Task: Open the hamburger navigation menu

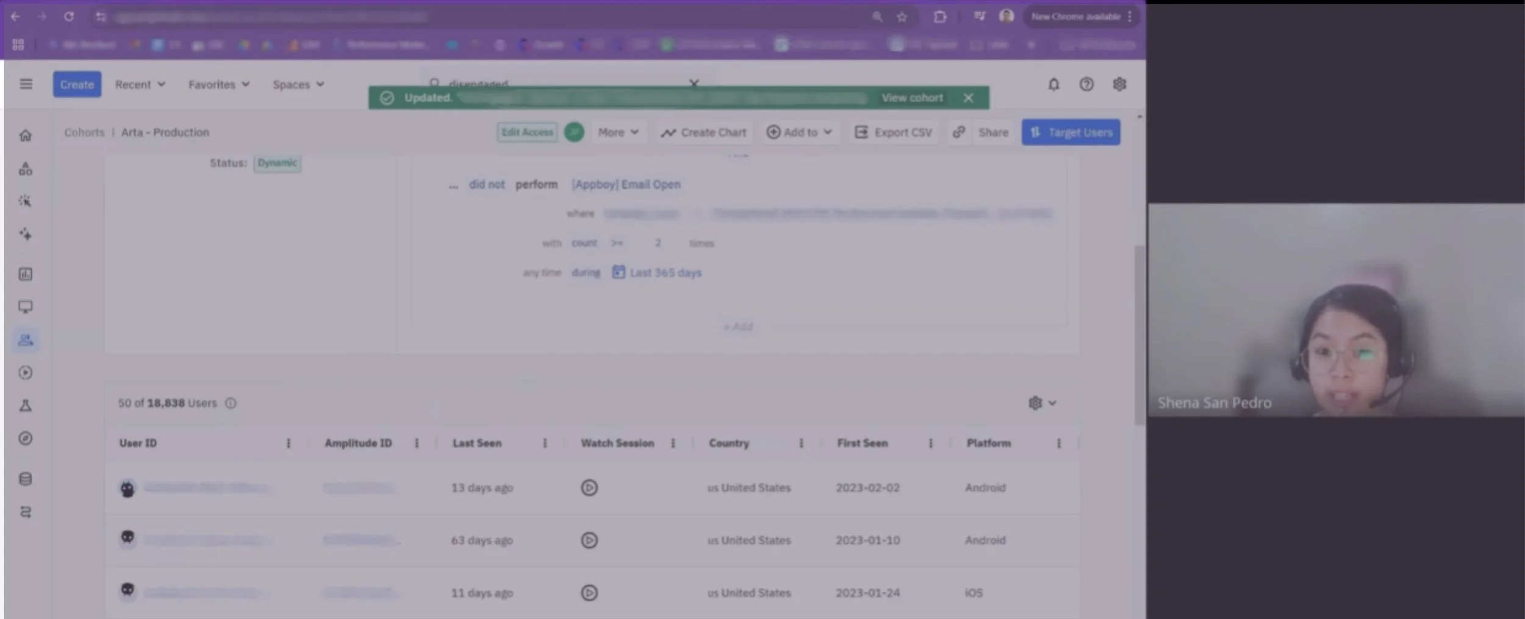Action: pos(26,84)
